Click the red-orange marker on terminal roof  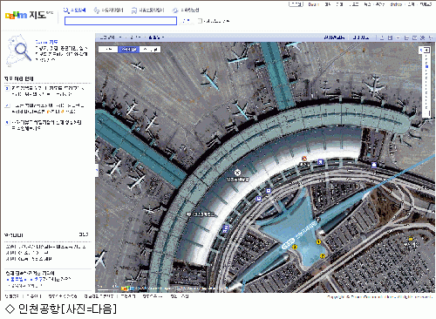click(x=304, y=159)
